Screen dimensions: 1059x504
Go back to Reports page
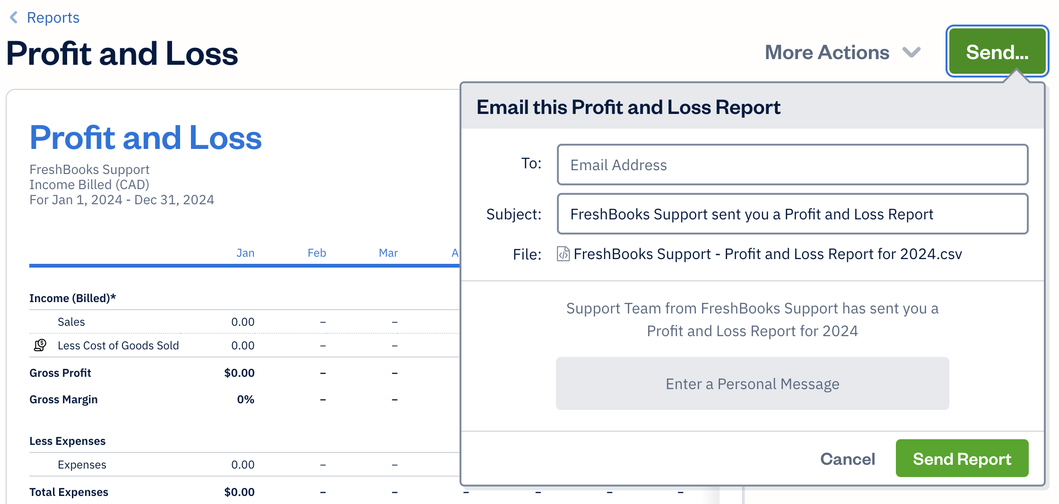[x=53, y=17]
